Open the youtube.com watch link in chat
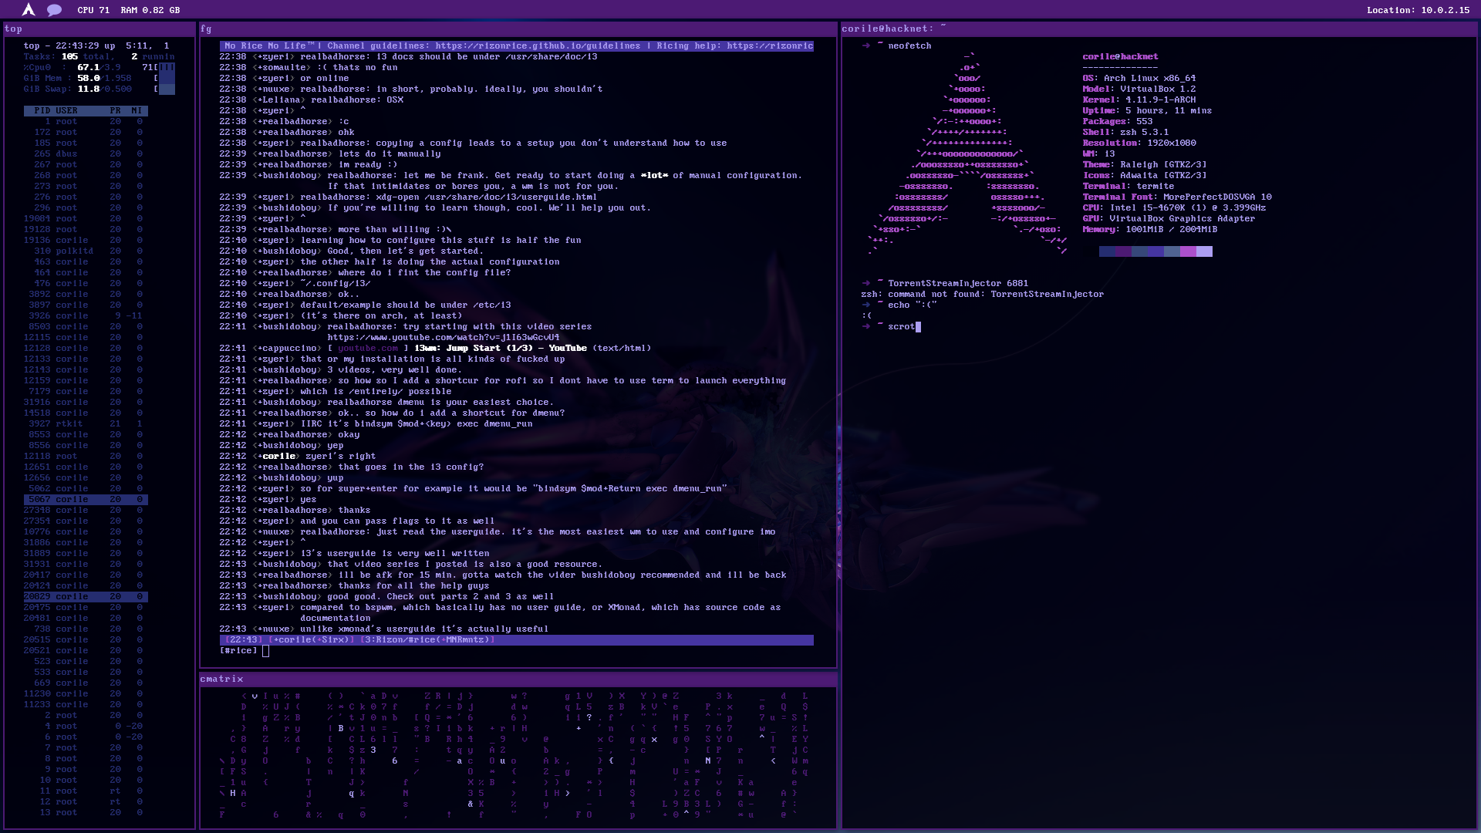 pos(443,337)
